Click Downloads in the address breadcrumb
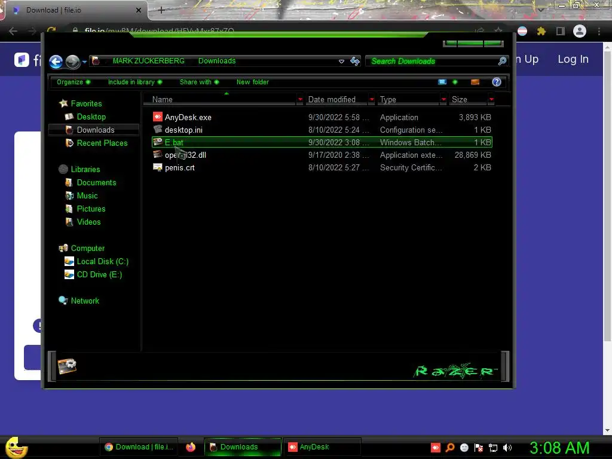The image size is (612, 459). click(x=217, y=61)
